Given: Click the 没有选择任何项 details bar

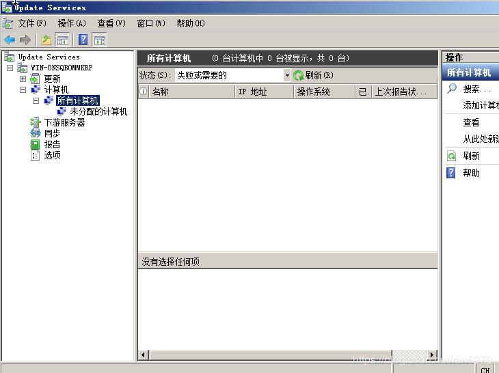Looking at the screenshot, I should pyautogui.click(x=288, y=262).
